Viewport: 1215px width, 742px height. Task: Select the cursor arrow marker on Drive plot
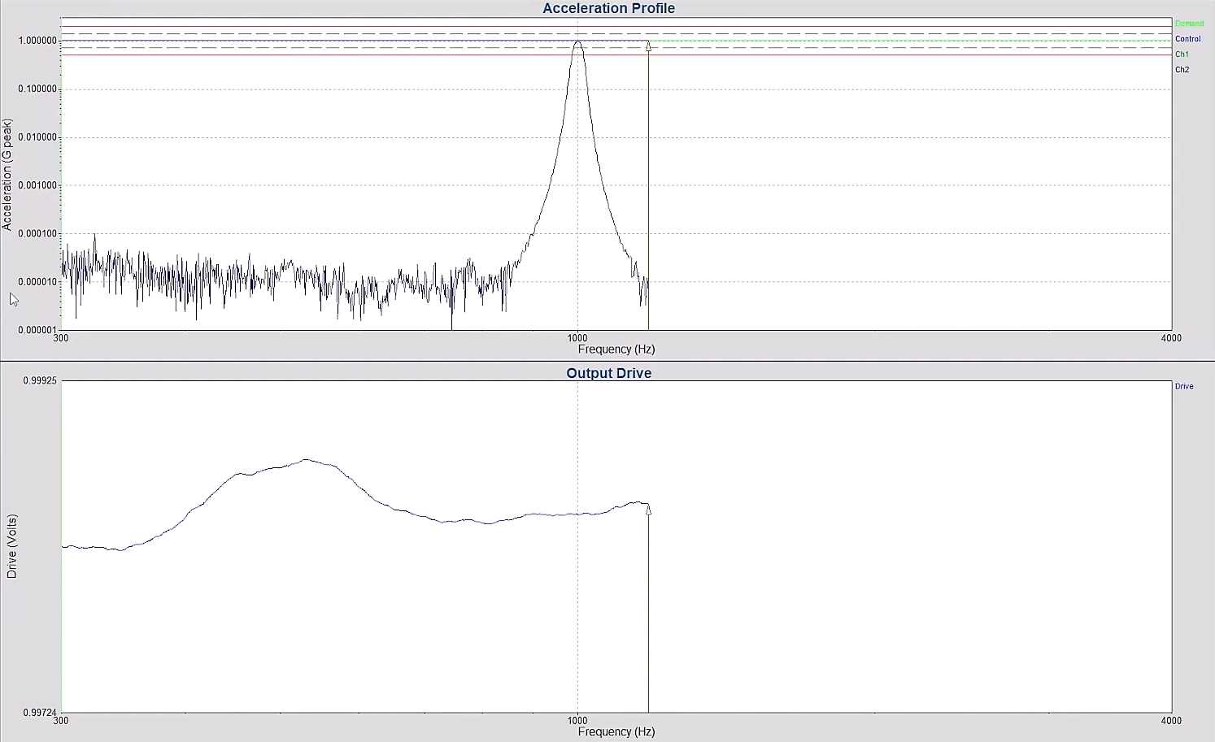[x=648, y=509]
